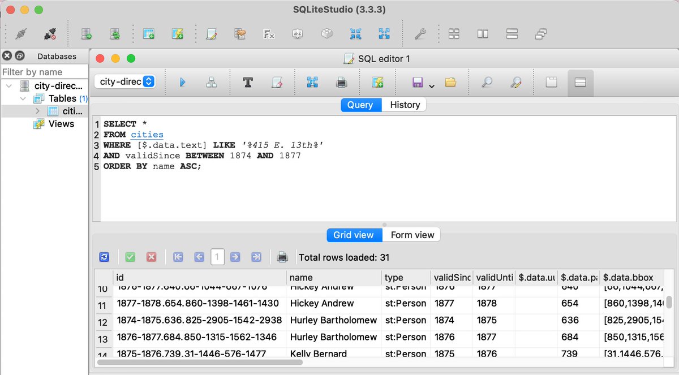This screenshot has width=679, height=375.
Task: Expand the citi... table node
Action: pos(38,111)
